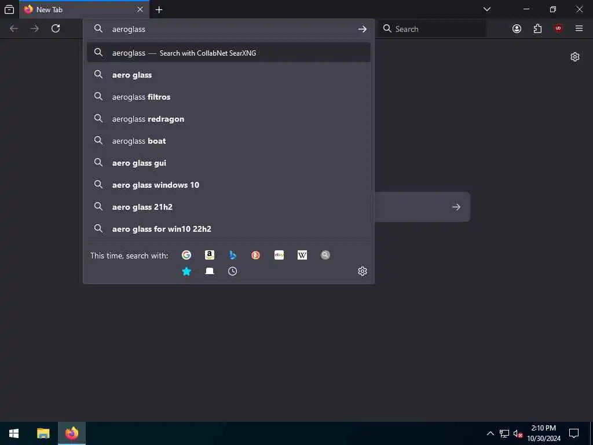Screen dimensions: 593x445
Task: Select the New Tab tab
Action: [x=84, y=9]
